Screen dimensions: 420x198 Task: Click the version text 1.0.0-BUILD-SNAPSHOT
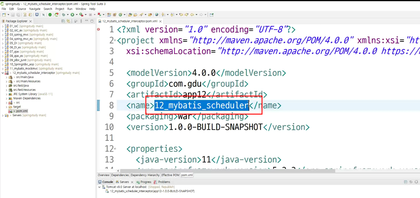(215, 127)
